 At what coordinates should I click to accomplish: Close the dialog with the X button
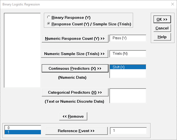point(173,4)
